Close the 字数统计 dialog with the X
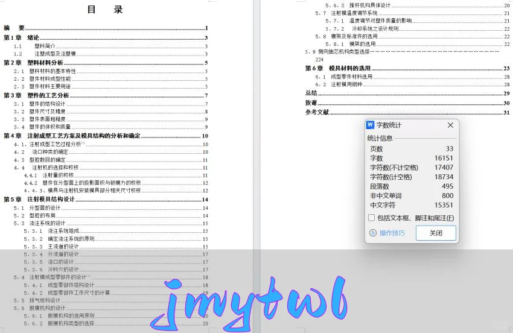The image size is (513, 333). pyautogui.click(x=450, y=125)
